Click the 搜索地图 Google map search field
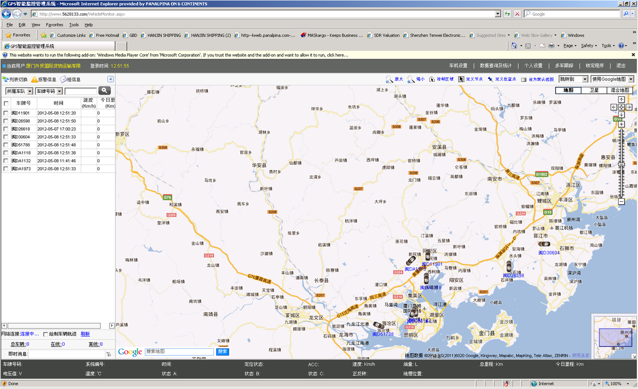 (x=179, y=352)
